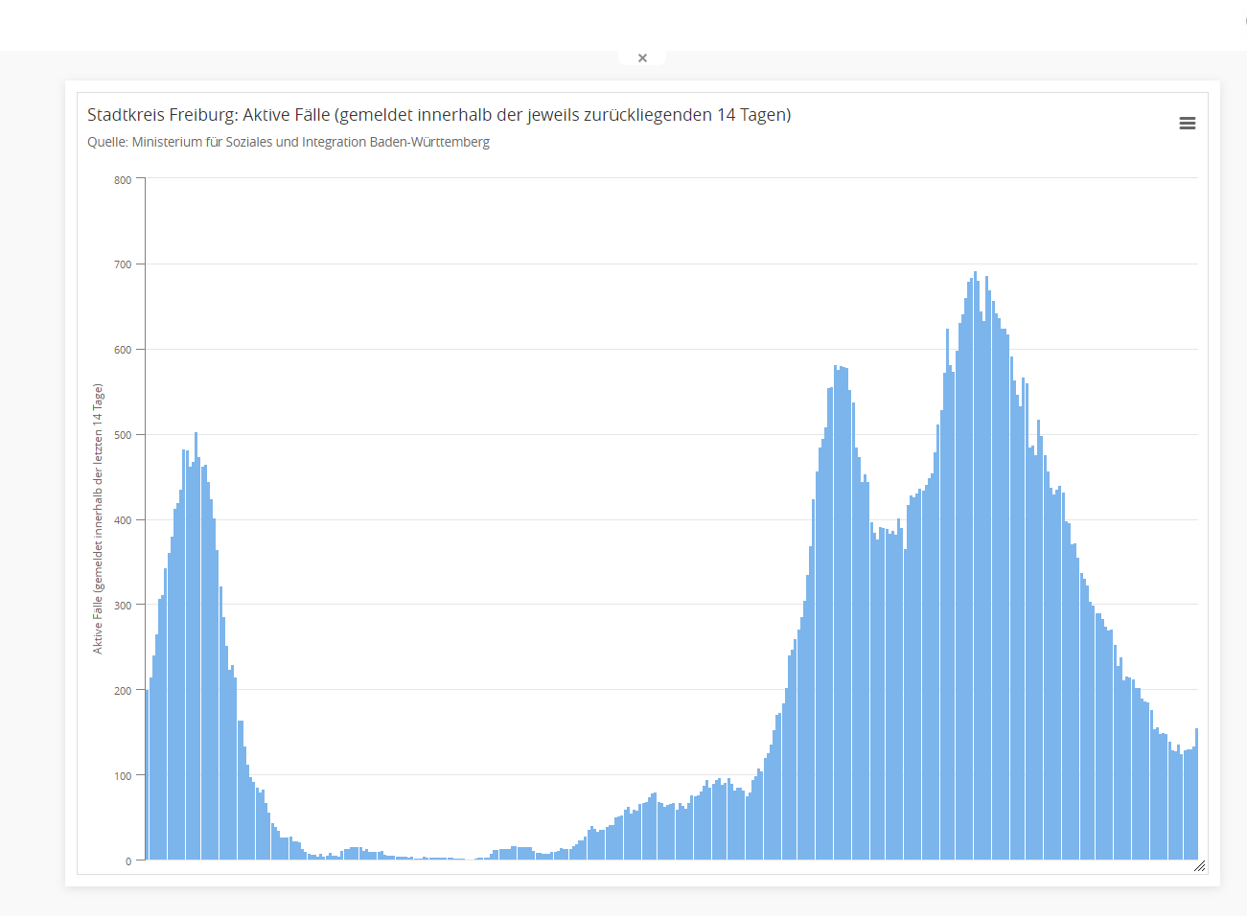Close the chart popup with the X
Screen dimensions: 1247x918
642,58
